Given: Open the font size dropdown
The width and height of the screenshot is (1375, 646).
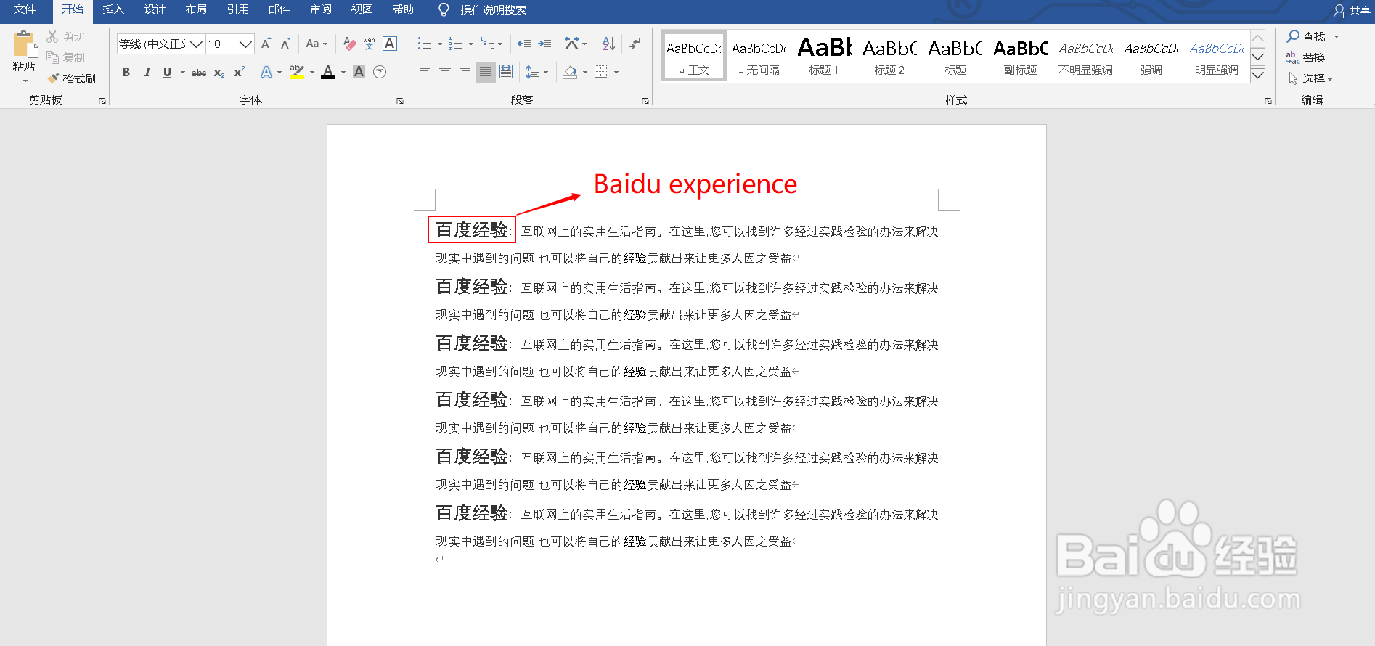Looking at the screenshot, I should coord(245,44).
